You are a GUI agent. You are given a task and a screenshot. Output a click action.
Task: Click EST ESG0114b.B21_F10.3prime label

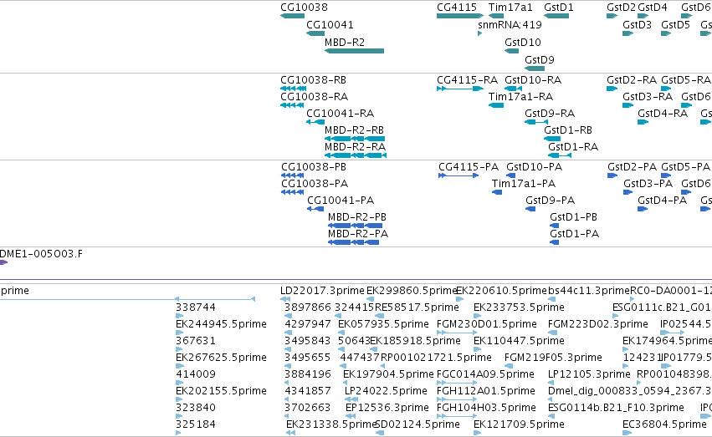(x=616, y=408)
